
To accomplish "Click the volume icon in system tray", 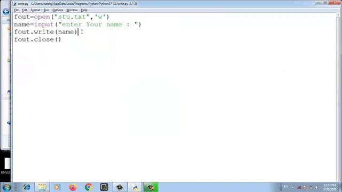I will pyautogui.click(x=316, y=187).
